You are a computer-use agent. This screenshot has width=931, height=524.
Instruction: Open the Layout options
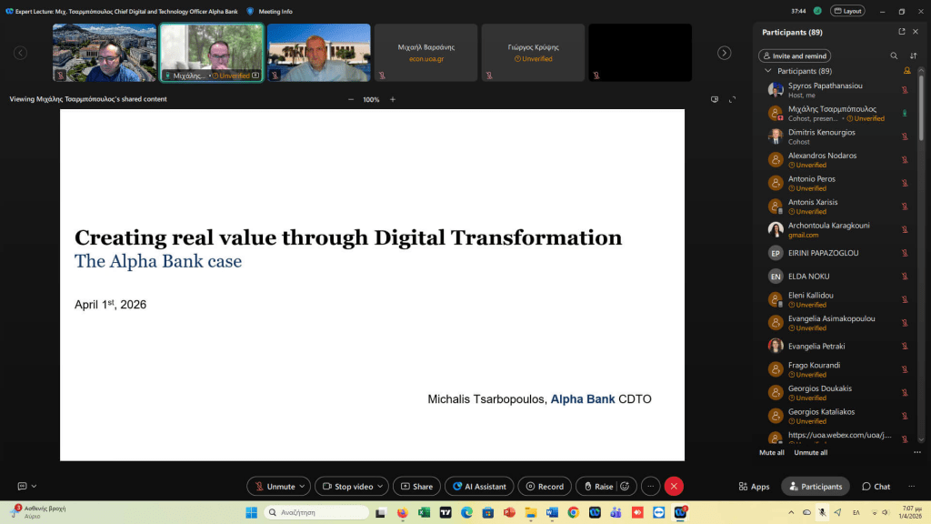tap(847, 11)
